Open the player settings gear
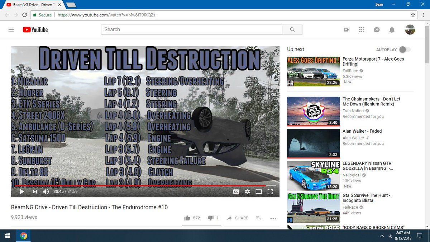 tap(247, 191)
